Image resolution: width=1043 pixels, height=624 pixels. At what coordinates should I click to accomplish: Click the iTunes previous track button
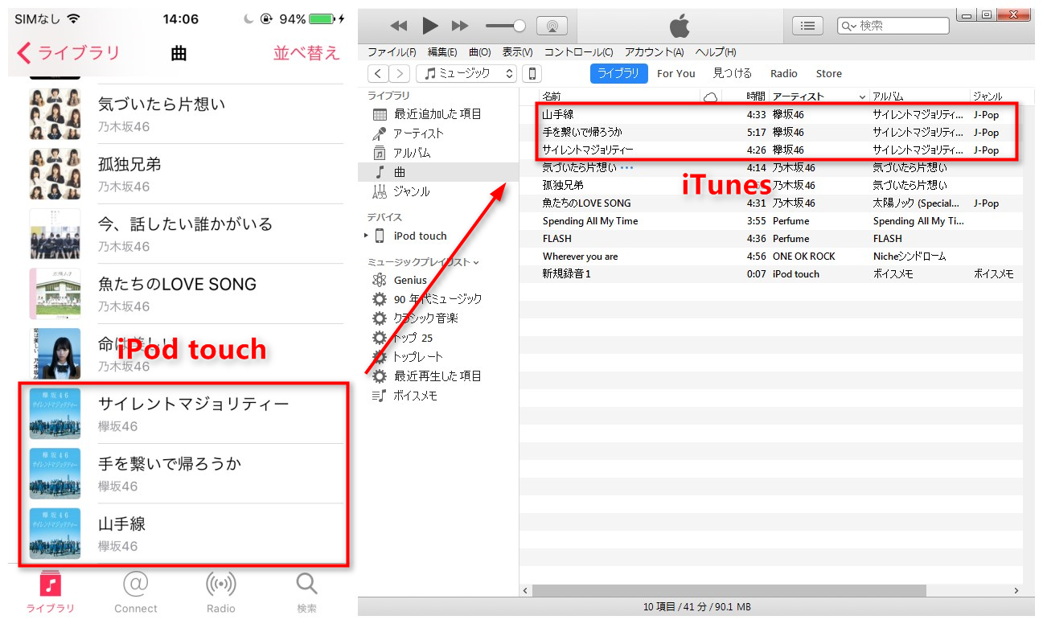tap(399, 26)
